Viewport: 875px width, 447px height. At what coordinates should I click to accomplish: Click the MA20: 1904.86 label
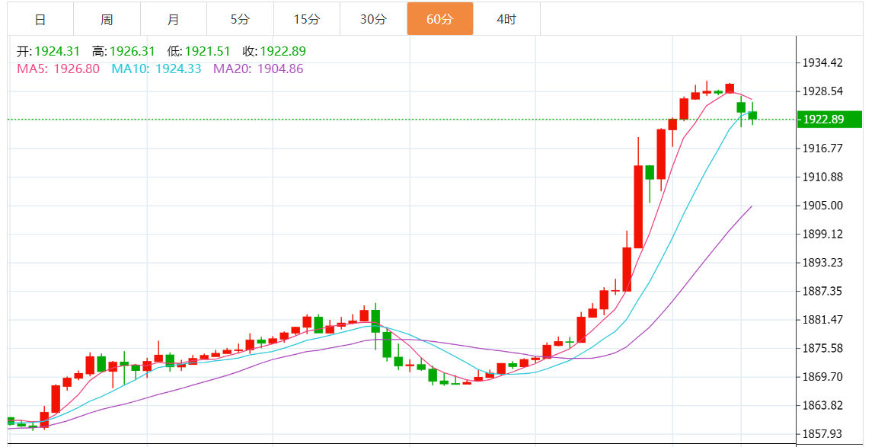click(x=258, y=69)
